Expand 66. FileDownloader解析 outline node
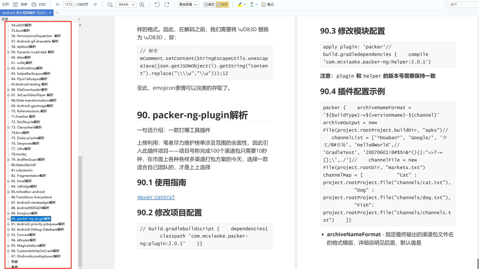479x269 pixels. click(8, 90)
